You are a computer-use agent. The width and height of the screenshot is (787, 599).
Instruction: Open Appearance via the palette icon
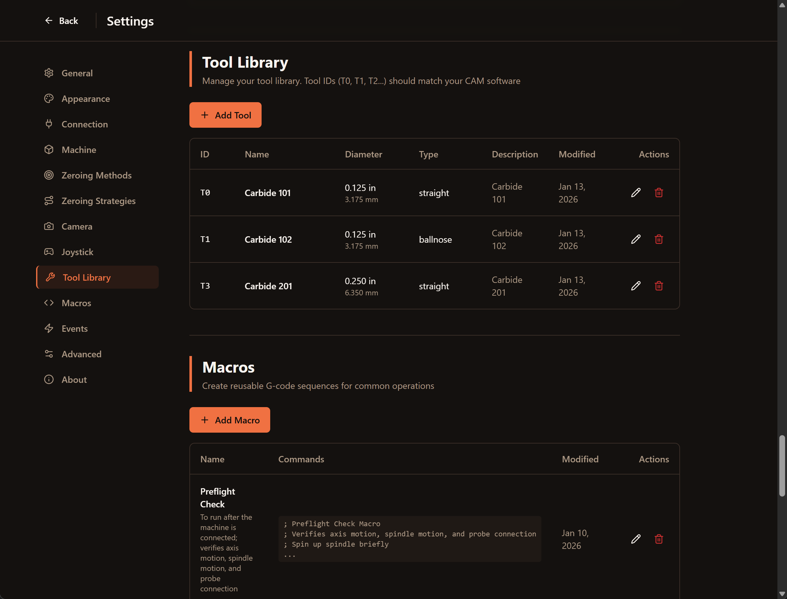pos(49,98)
